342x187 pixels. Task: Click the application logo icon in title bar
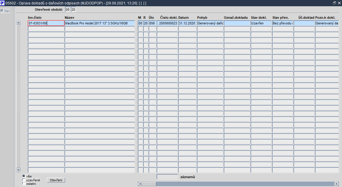click(2, 3)
